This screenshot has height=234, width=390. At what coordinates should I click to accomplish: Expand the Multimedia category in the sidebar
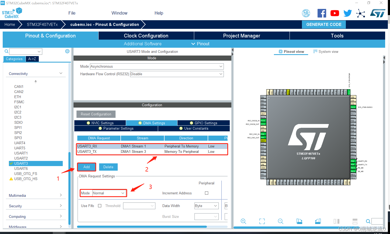(36, 195)
